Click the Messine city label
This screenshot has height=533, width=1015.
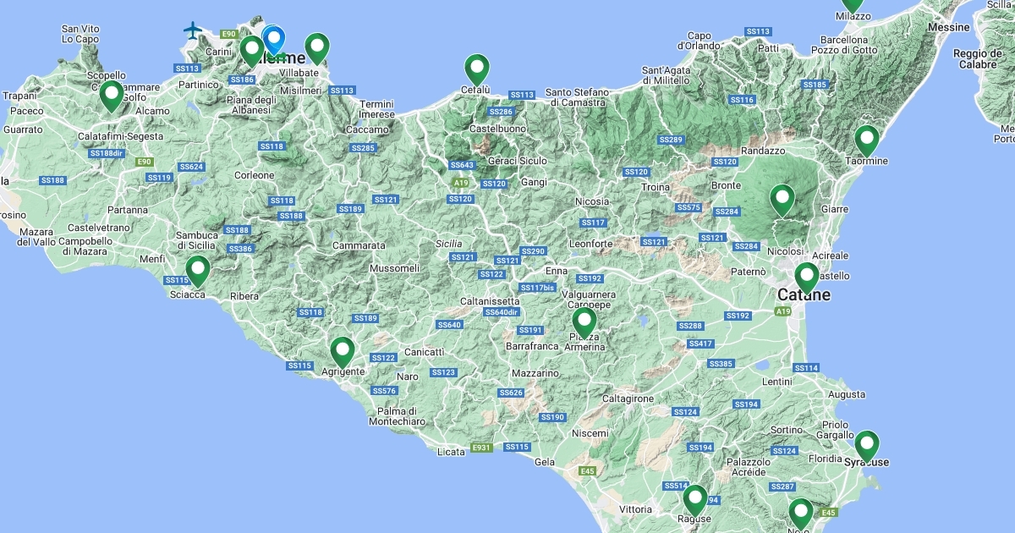(948, 27)
